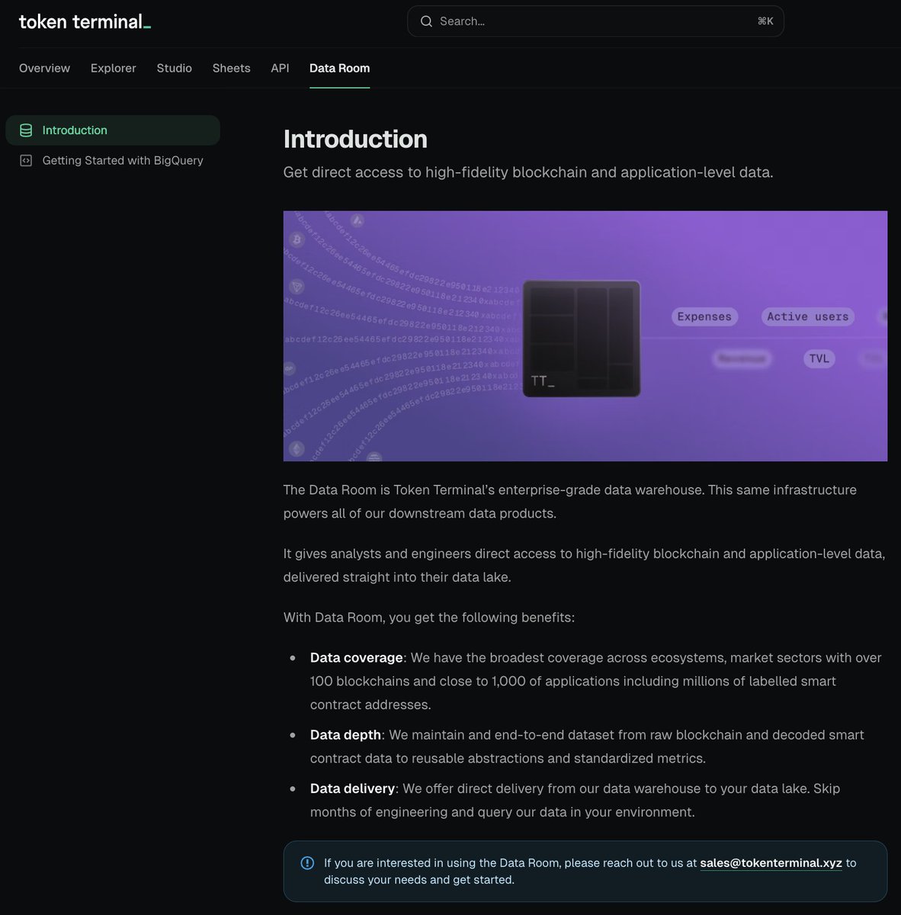Click the token terminal logo

pos(85,21)
